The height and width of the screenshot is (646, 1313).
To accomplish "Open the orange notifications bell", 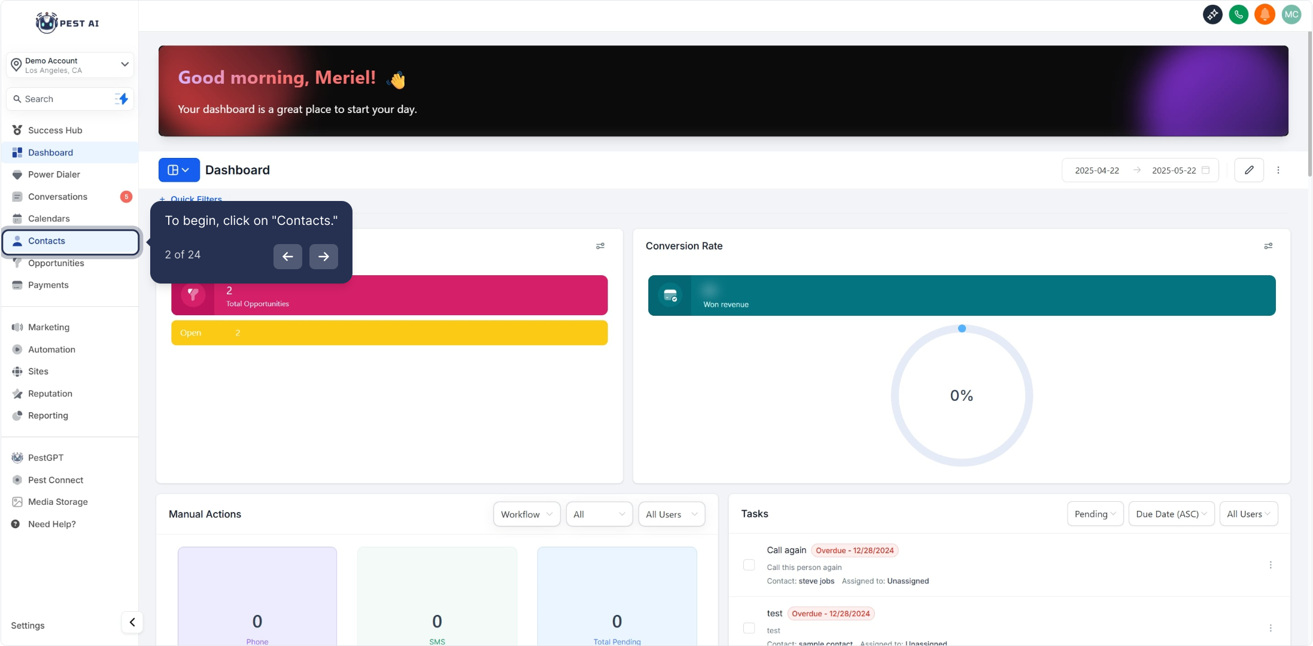I will (x=1265, y=14).
